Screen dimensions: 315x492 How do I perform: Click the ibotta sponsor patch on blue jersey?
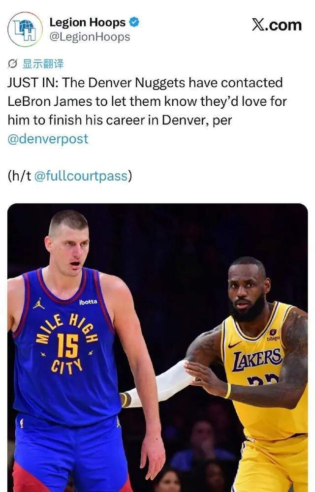coord(88,302)
